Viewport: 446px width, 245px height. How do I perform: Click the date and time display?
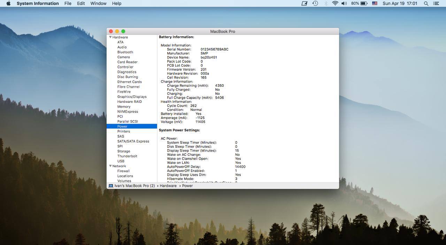[x=400, y=3]
